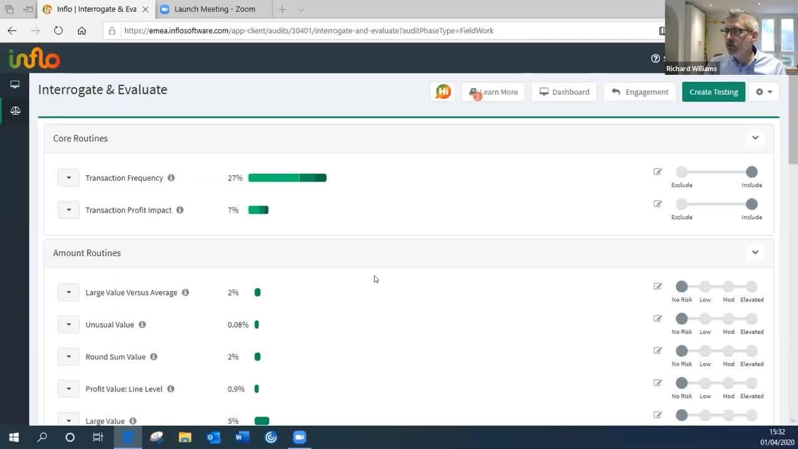Expand the Transaction Frequency row dropdown
The image size is (798, 449).
tap(69, 178)
